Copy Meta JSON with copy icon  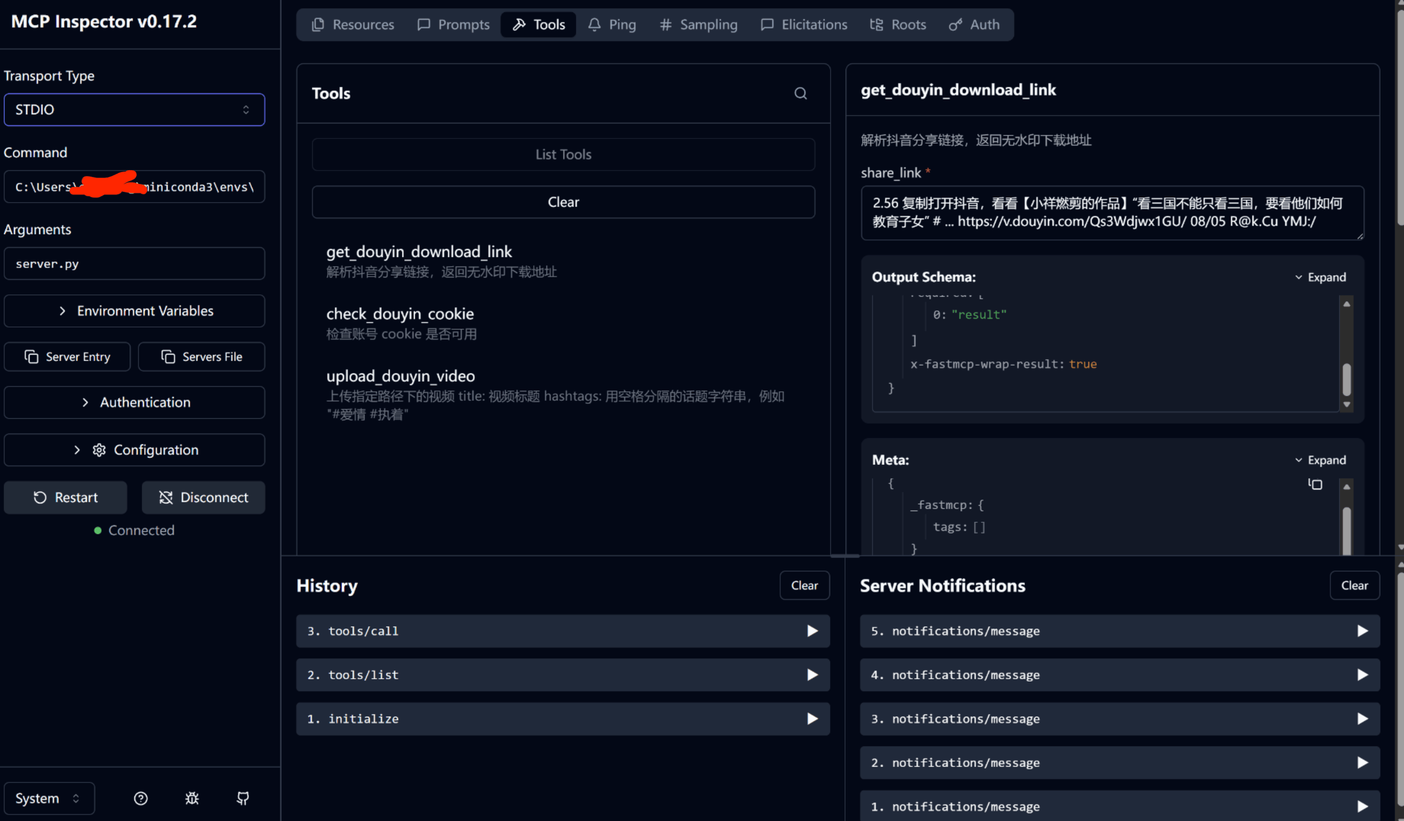pos(1315,484)
